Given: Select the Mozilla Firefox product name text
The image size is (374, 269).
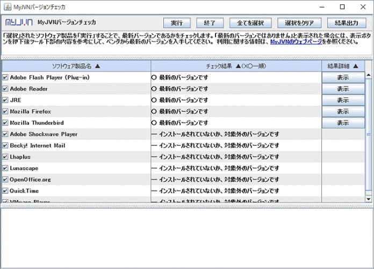Looking at the screenshot, I should tap(30, 111).
